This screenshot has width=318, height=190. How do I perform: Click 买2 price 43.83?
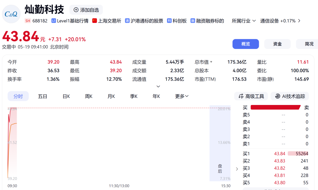coord(280,161)
